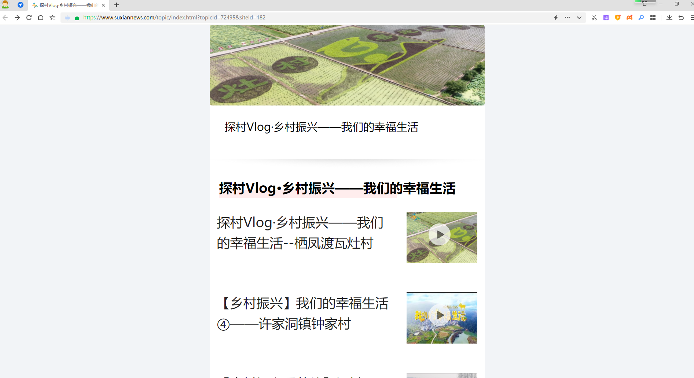
Task: Click the blue paper-plane navigation icon
Action: (21, 5)
